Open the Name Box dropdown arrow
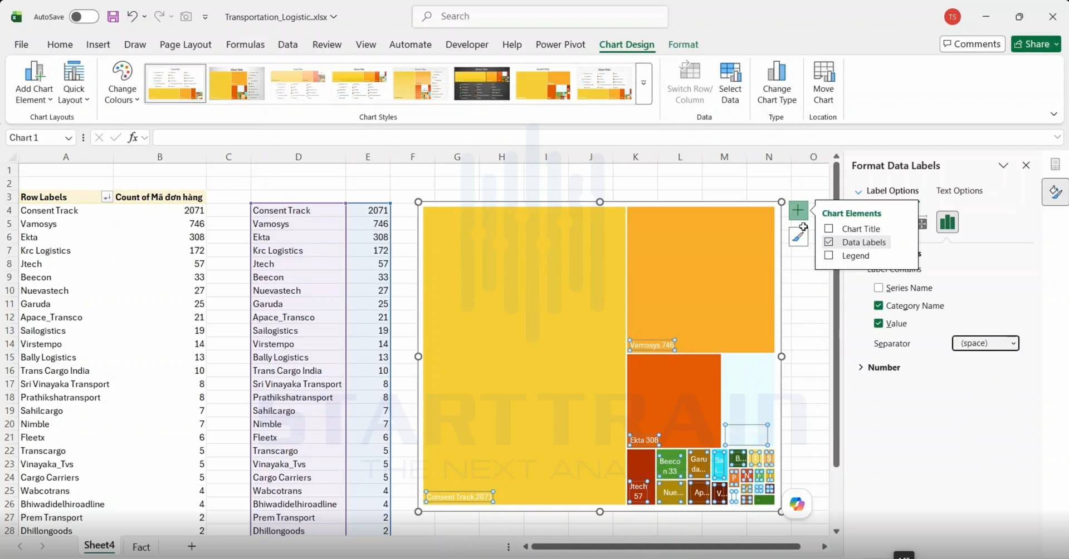 point(68,138)
